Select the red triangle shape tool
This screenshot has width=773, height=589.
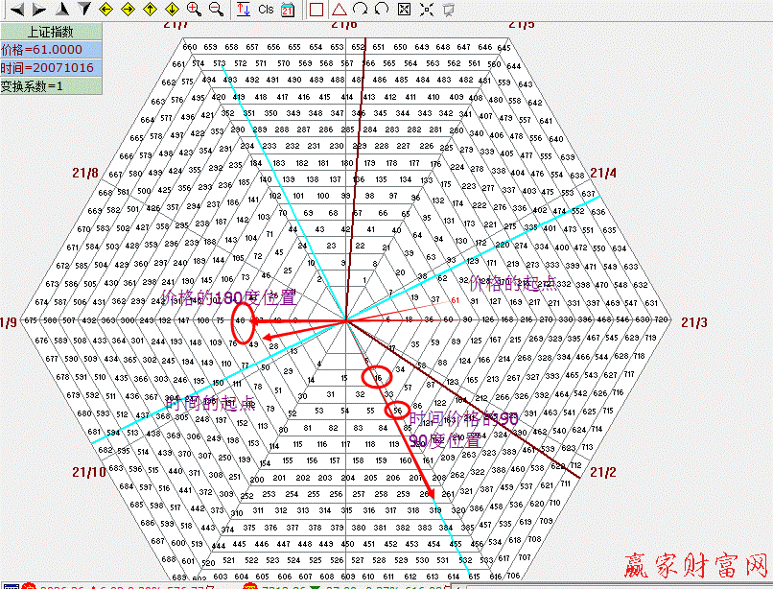(339, 10)
